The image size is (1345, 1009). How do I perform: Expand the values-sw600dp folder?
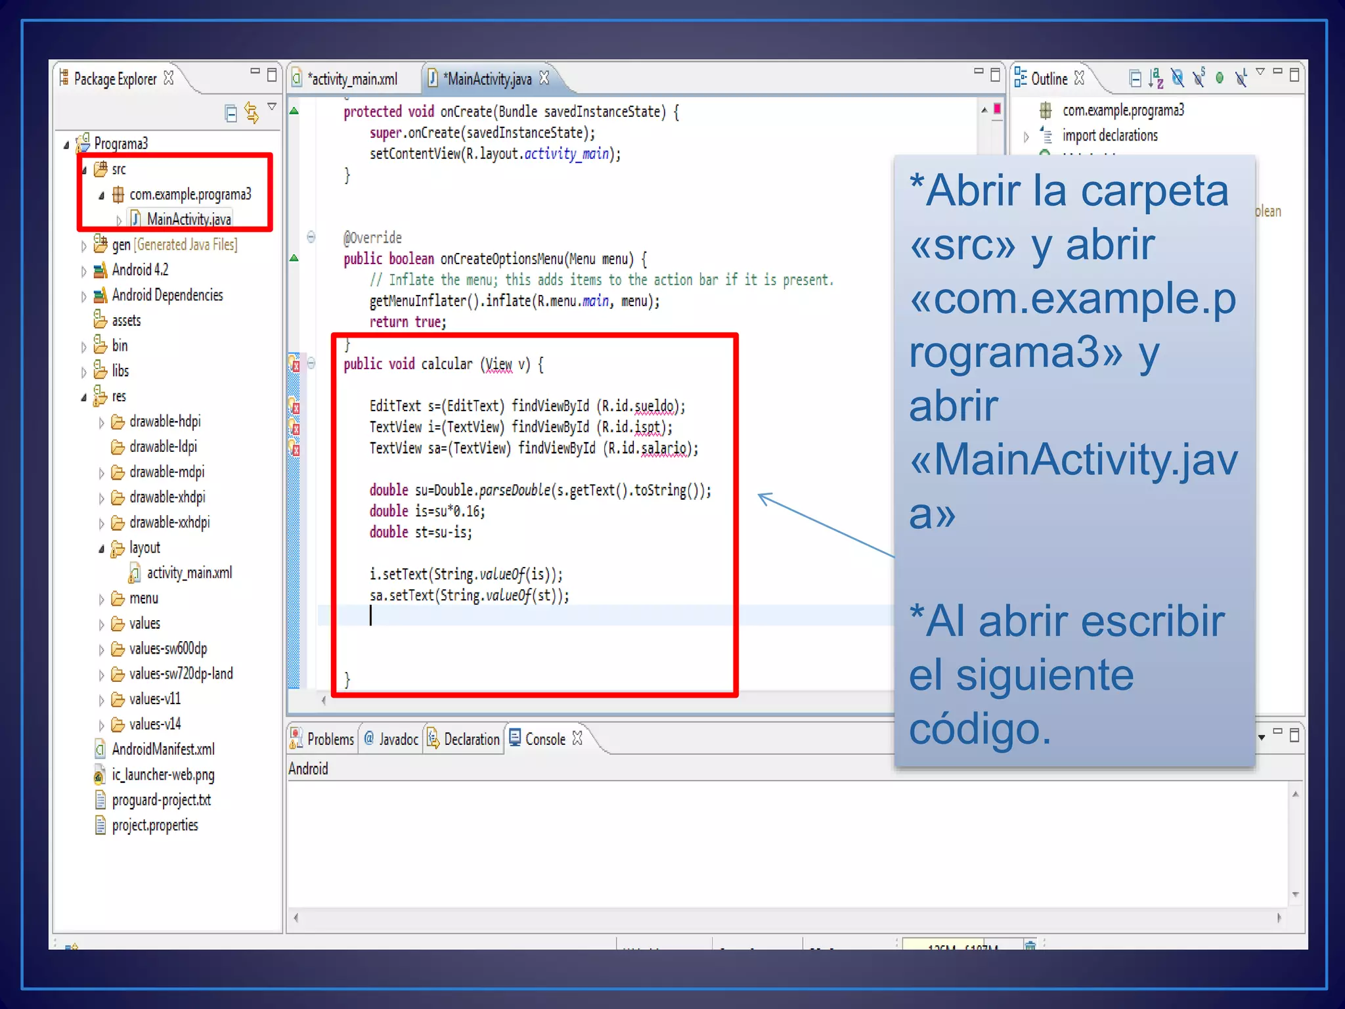(101, 650)
